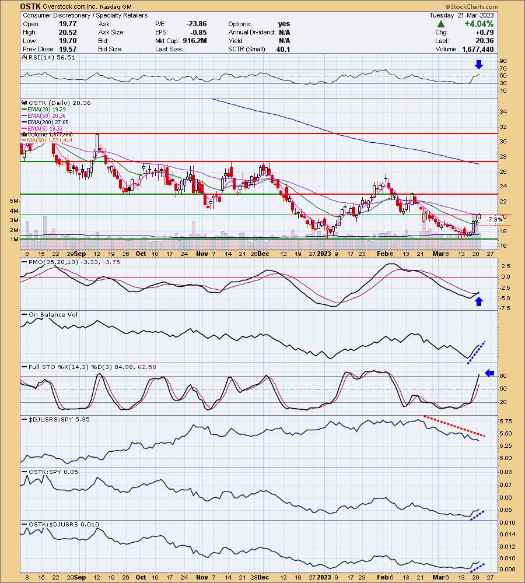Click the Options value yes
This screenshot has width=525, height=583.
284,24
